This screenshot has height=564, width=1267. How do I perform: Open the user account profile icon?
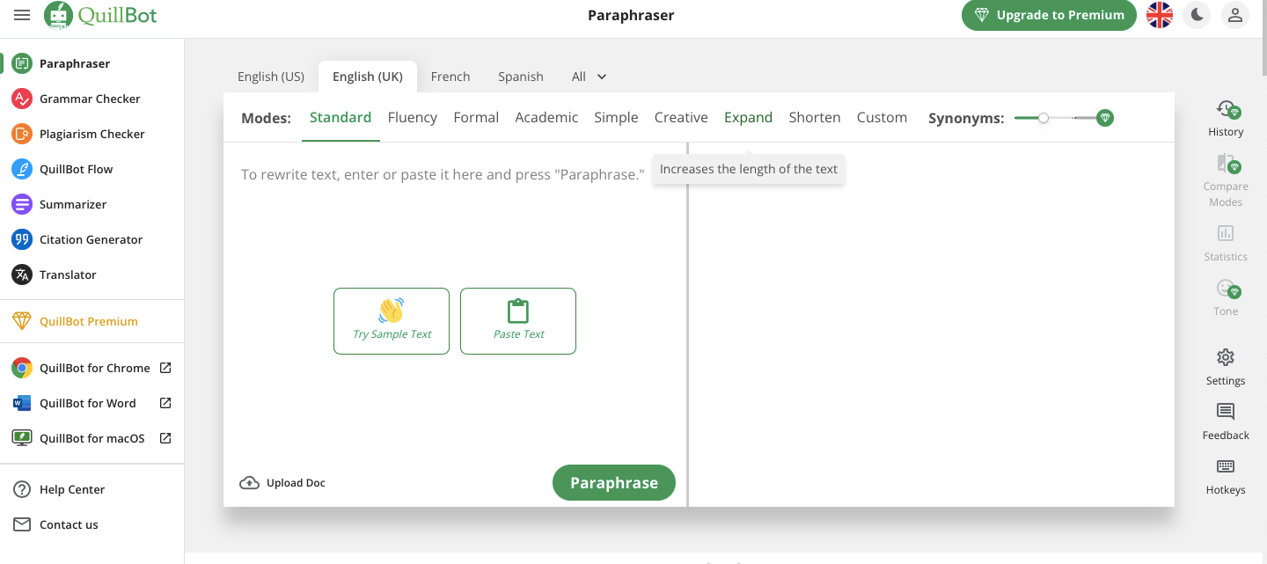[x=1235, y=15]
